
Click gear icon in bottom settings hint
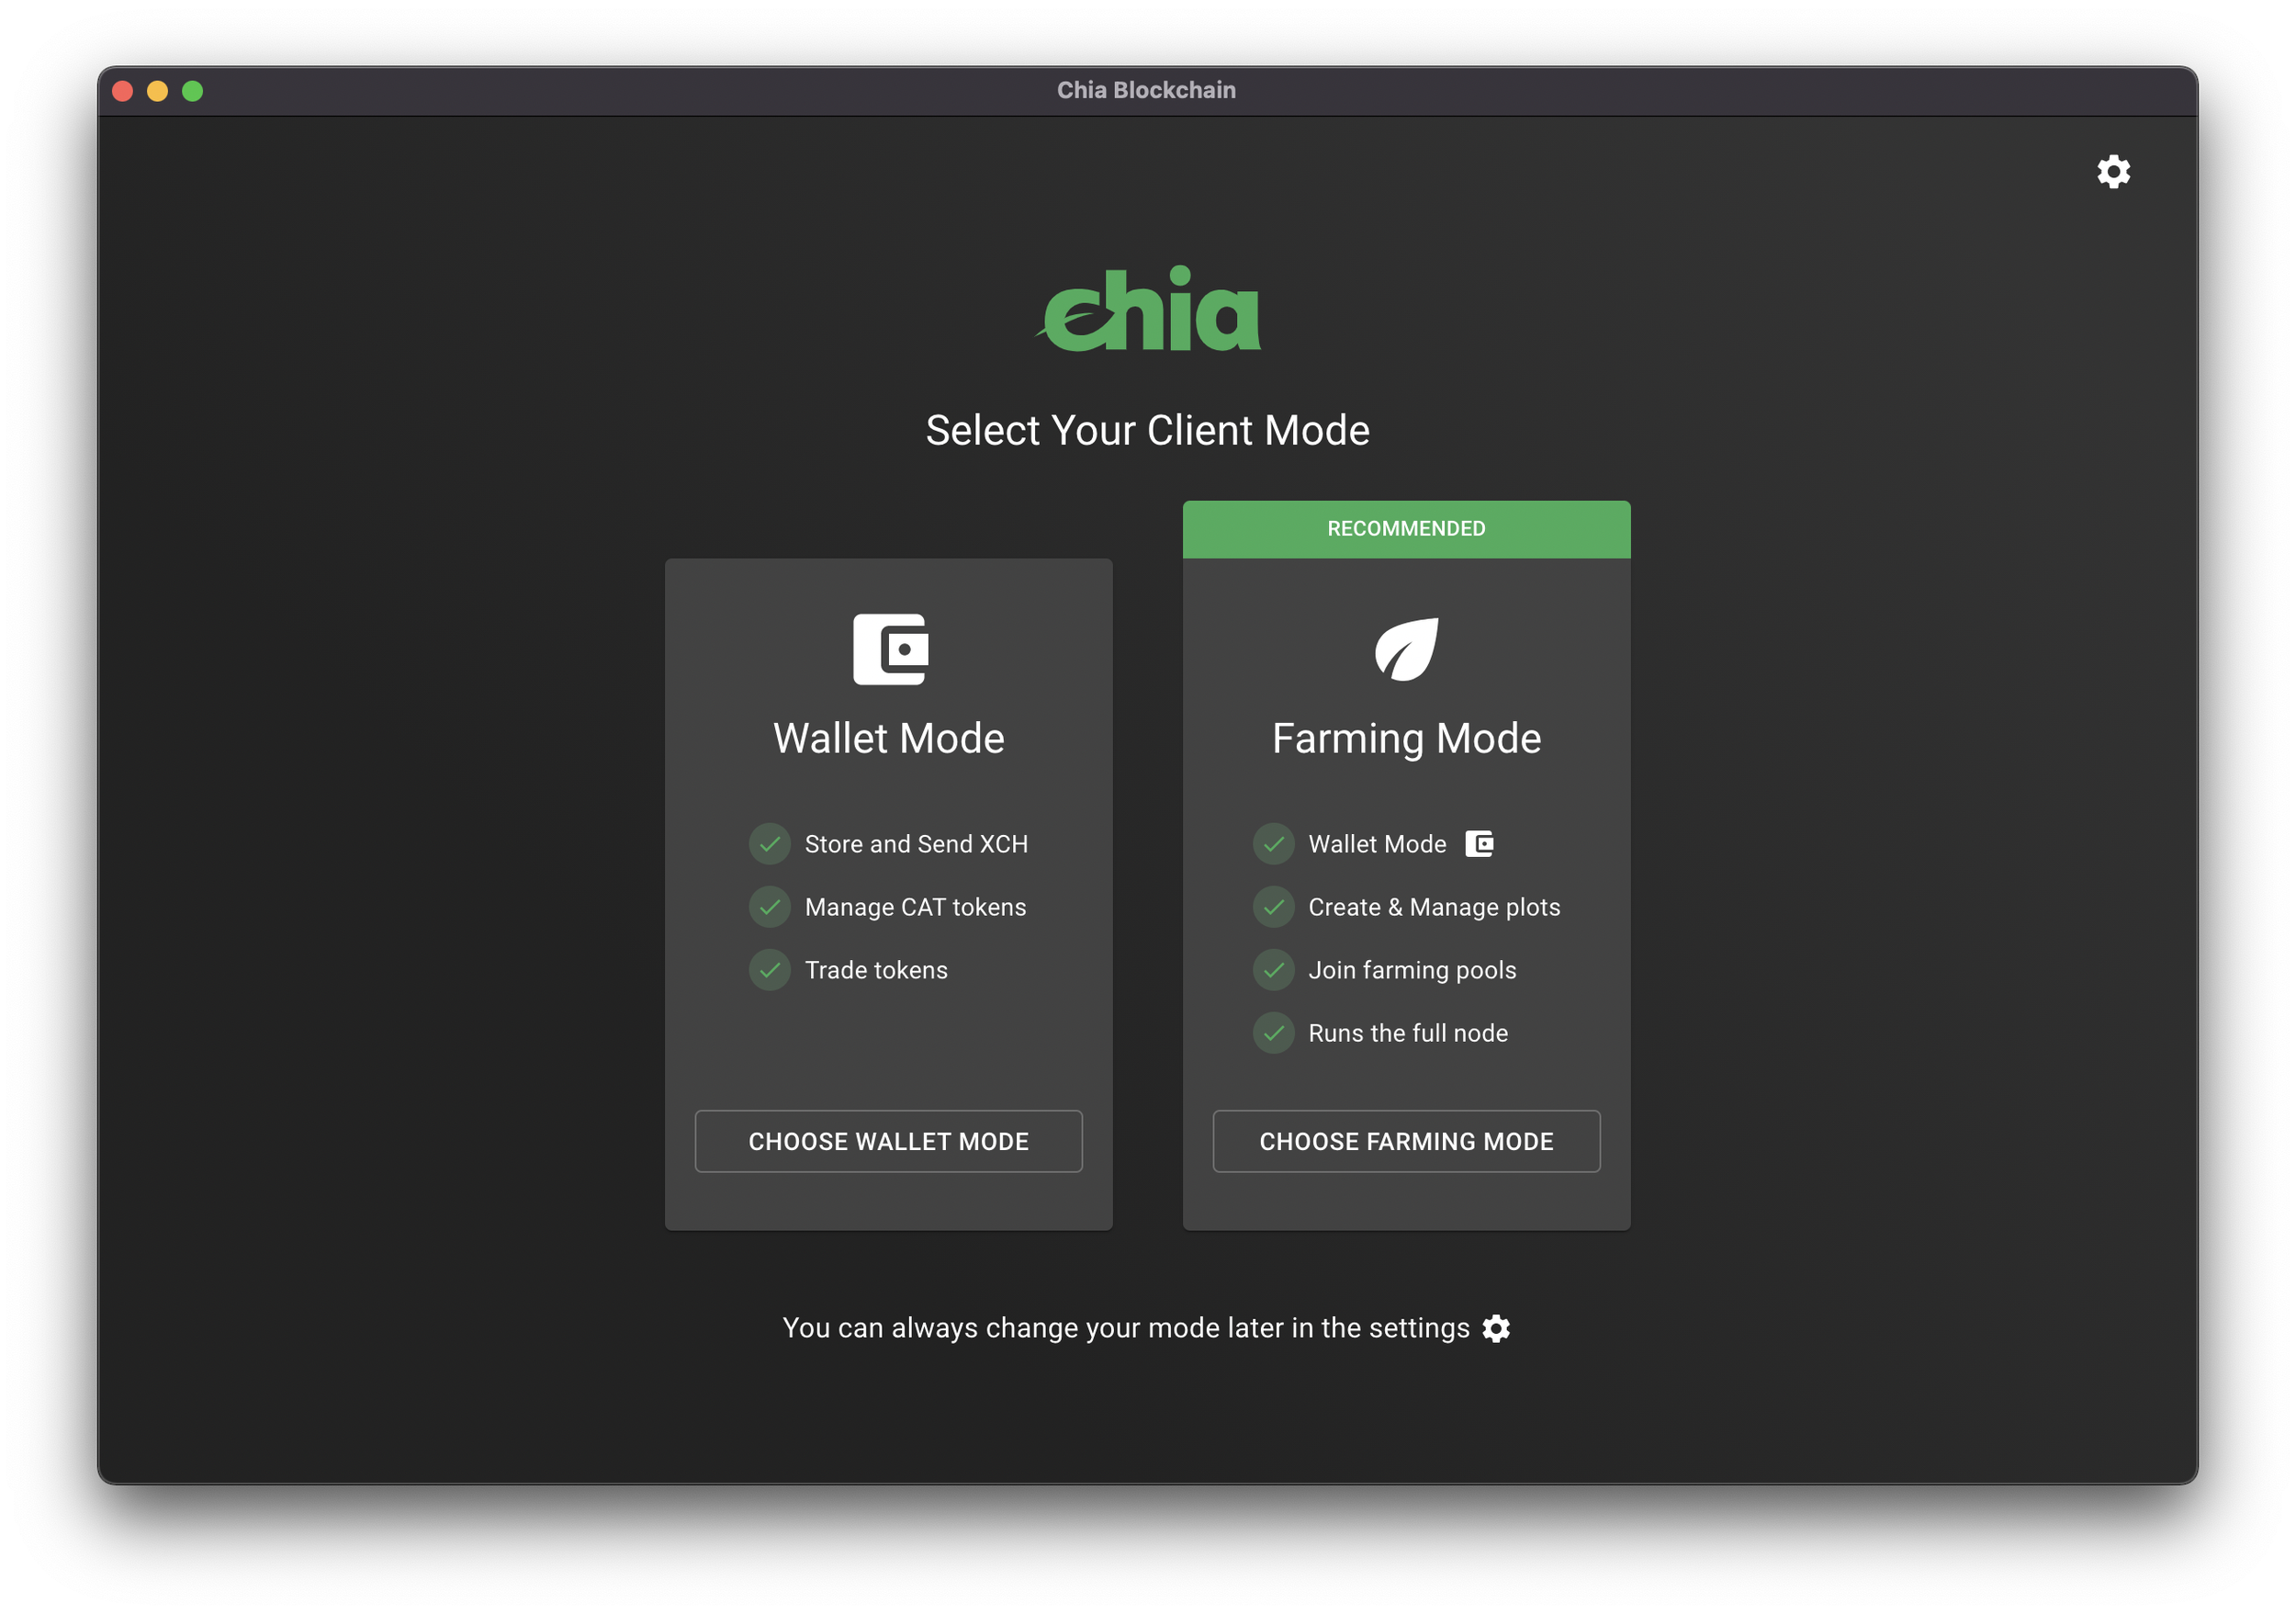[x=1496, y=1328]
